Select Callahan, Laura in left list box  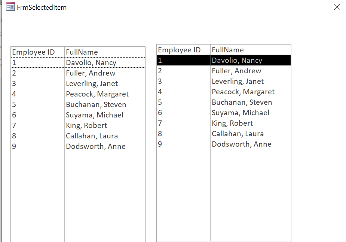point(92,136)
